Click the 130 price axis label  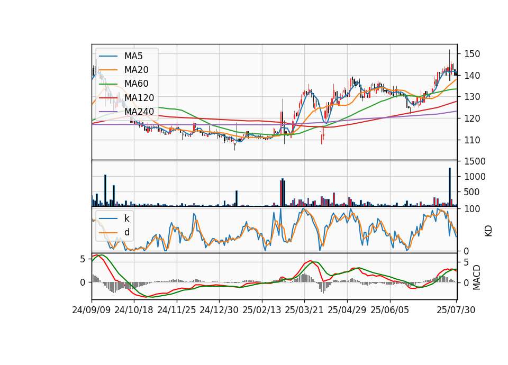[x=472, y=97]
